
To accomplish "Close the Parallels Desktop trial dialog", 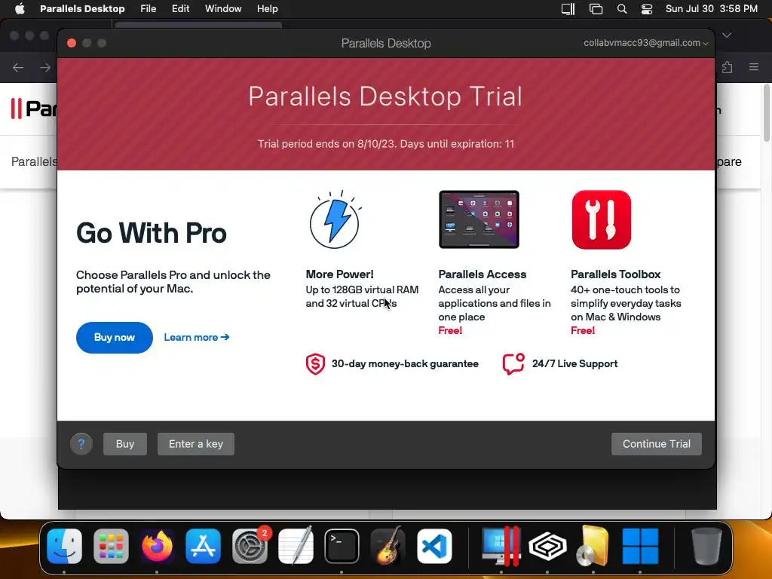I will coord(72,43).
